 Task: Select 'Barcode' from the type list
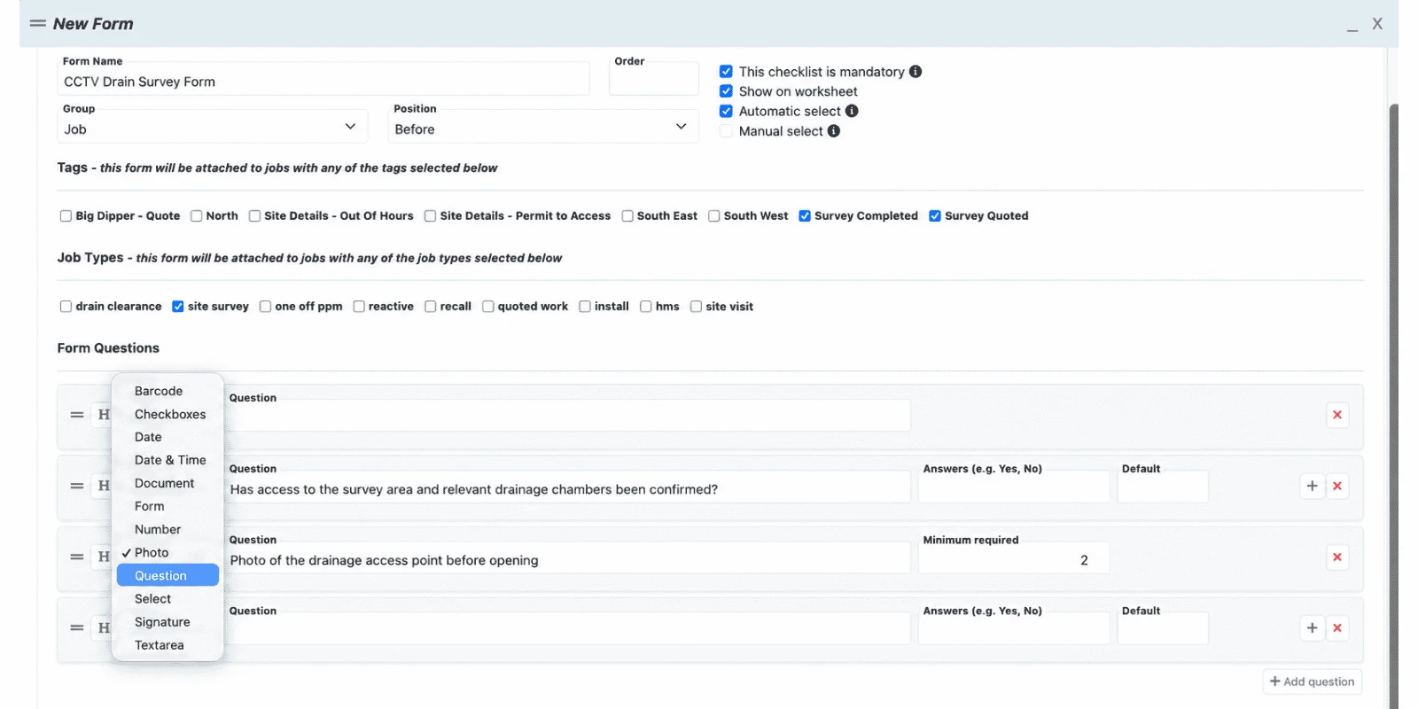168,391
